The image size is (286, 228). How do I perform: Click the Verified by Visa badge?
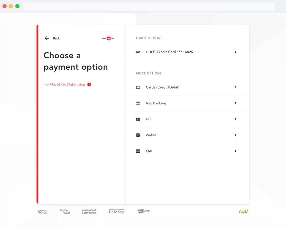[x=65, y=212]
